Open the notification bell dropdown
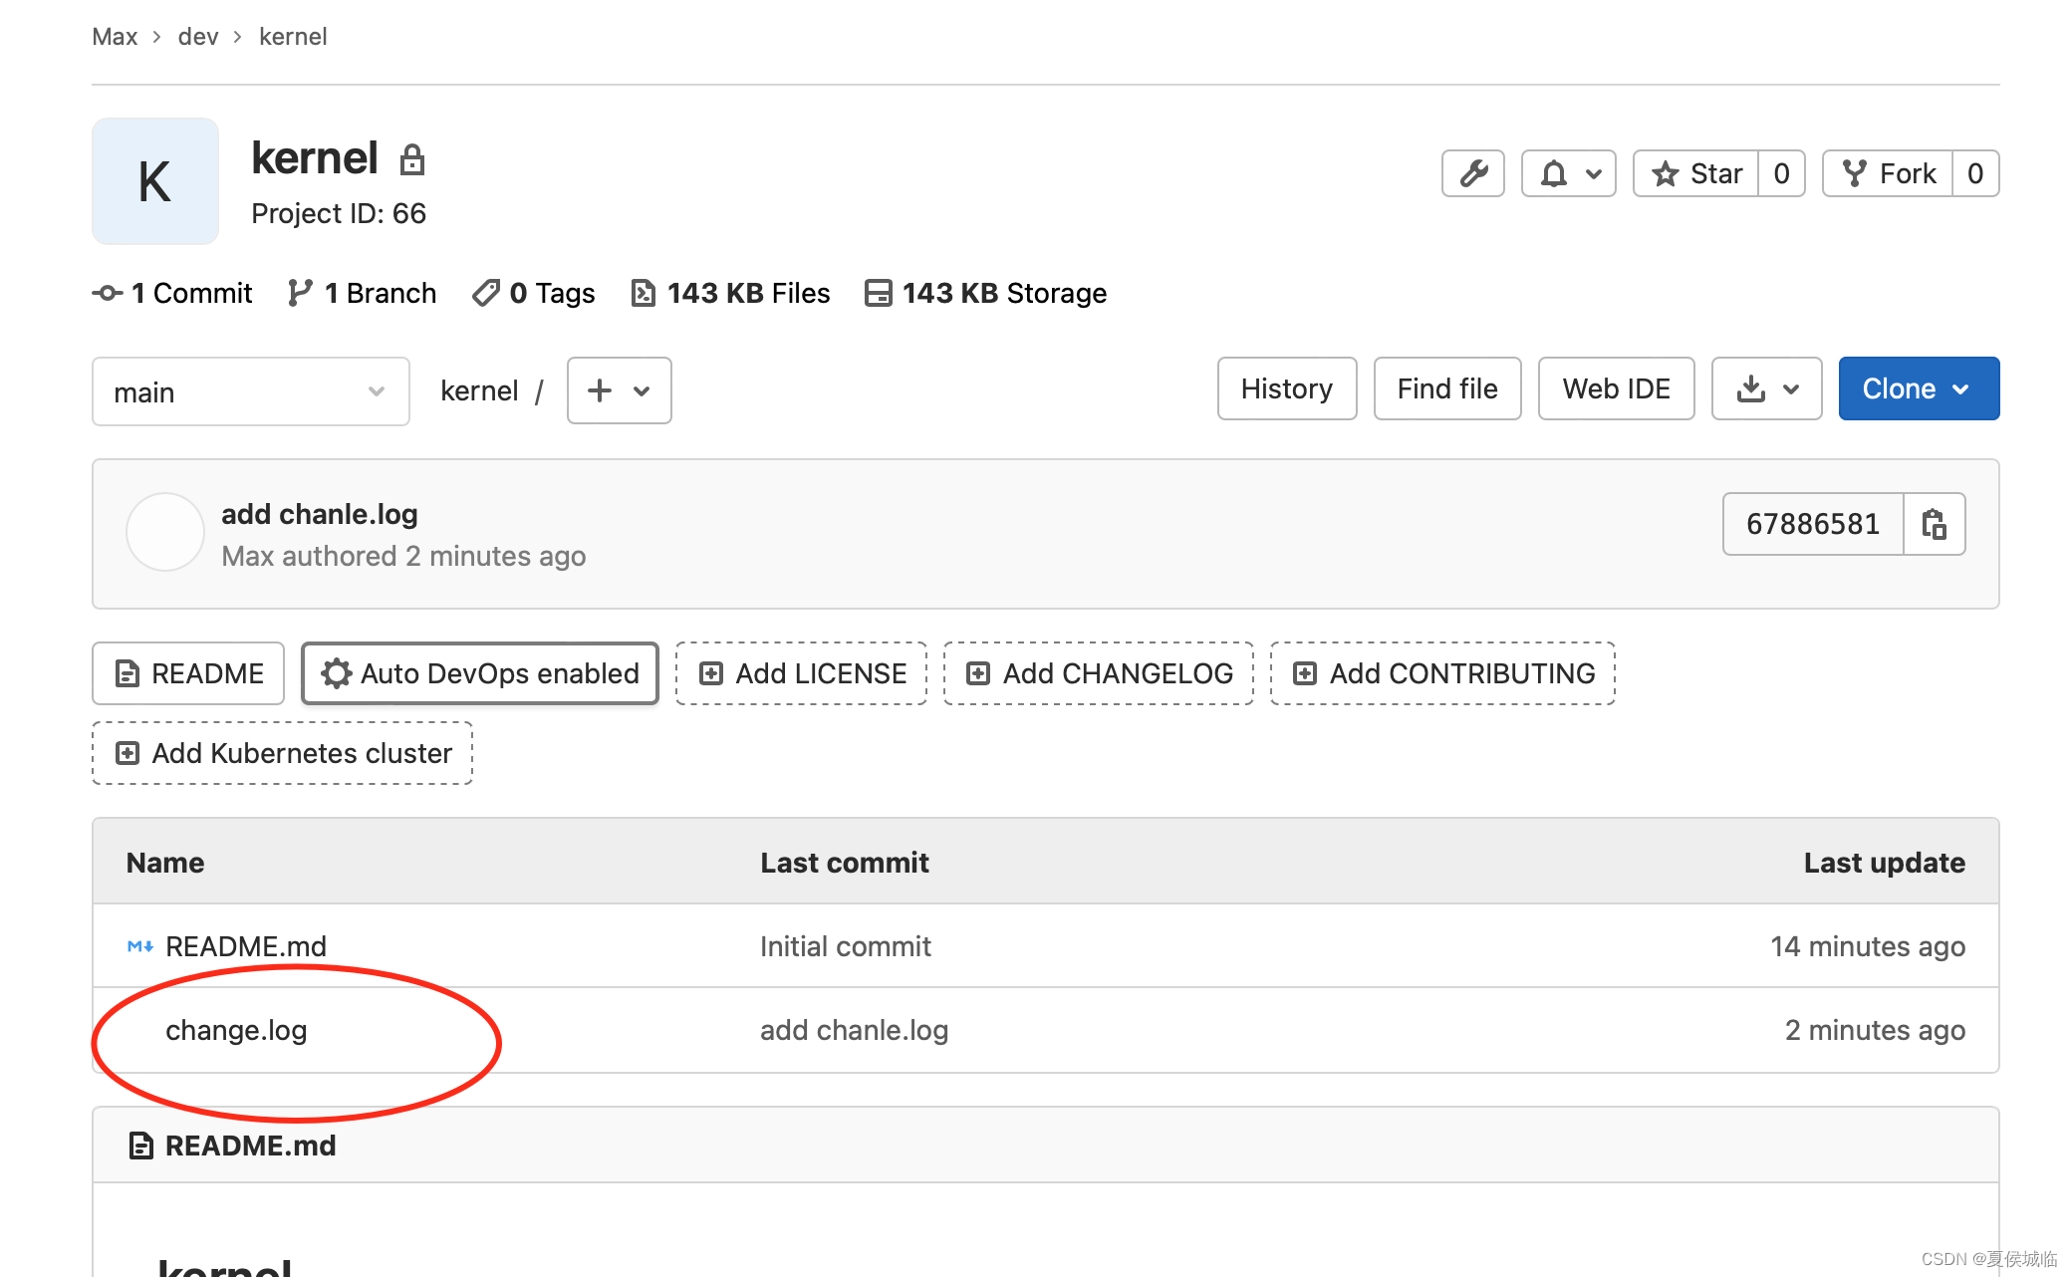The width and height of the screenshot is (2072, 1277). tap(1568, 174)
